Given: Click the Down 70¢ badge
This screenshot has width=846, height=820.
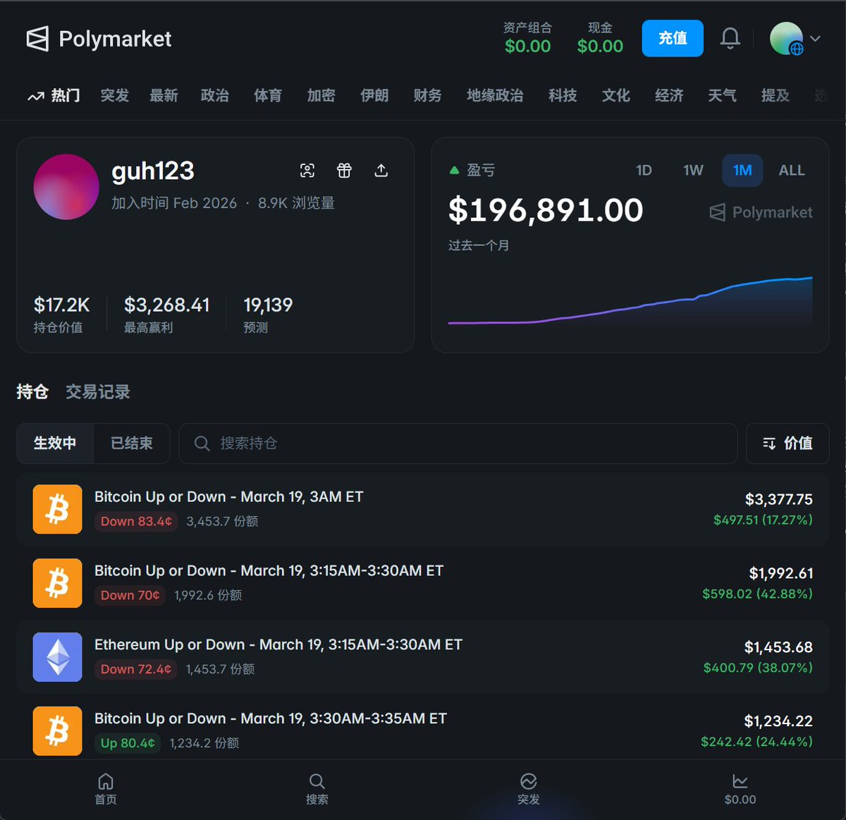Looking at the screenshot, I should click(x=130, y=595).
